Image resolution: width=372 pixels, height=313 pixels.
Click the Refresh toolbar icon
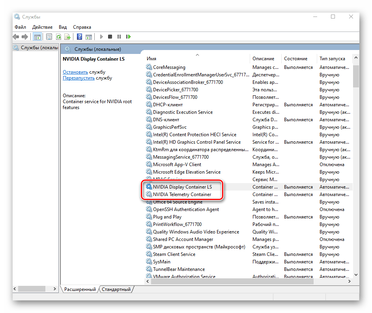point(58,37)
